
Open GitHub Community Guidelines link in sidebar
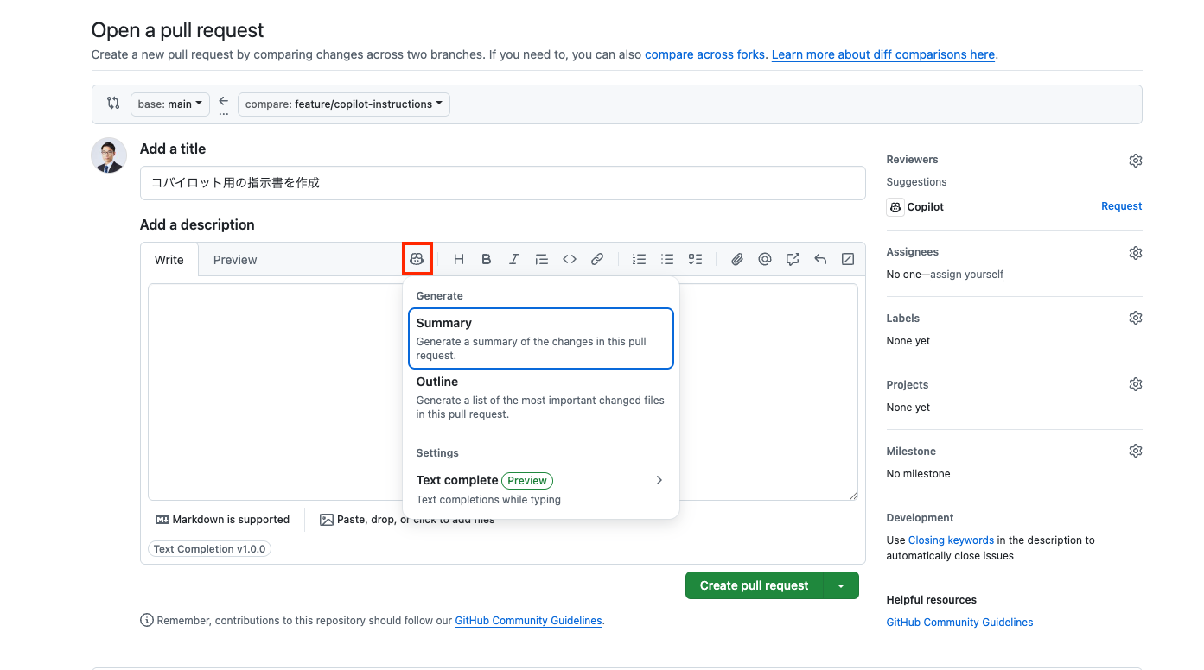(x=959, y=623)
